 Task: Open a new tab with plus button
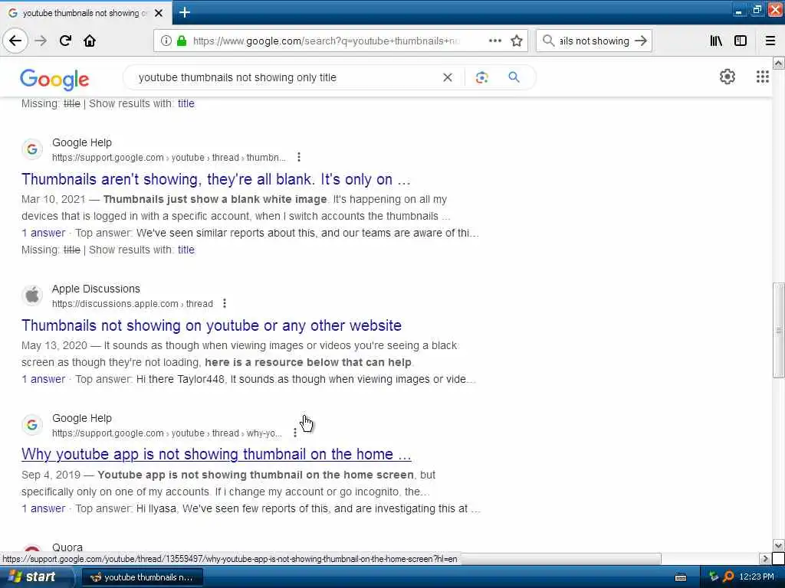[x=185, y=12]
